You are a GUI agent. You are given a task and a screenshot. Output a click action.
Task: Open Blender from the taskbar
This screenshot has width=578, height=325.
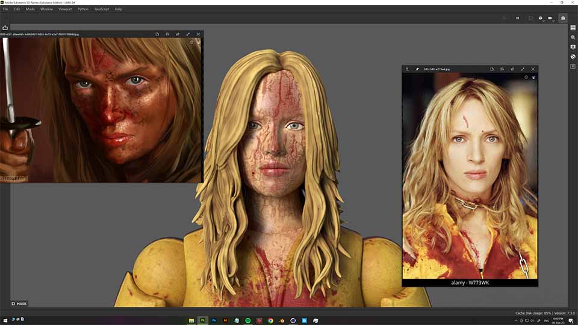click(x=282, y=321)
